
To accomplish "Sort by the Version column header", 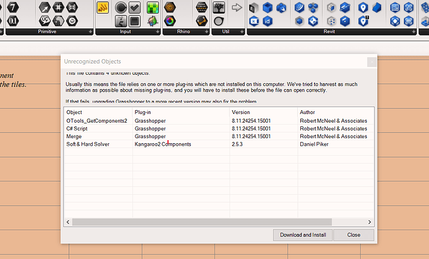I will pyautogui.click(x=264, y=112).
